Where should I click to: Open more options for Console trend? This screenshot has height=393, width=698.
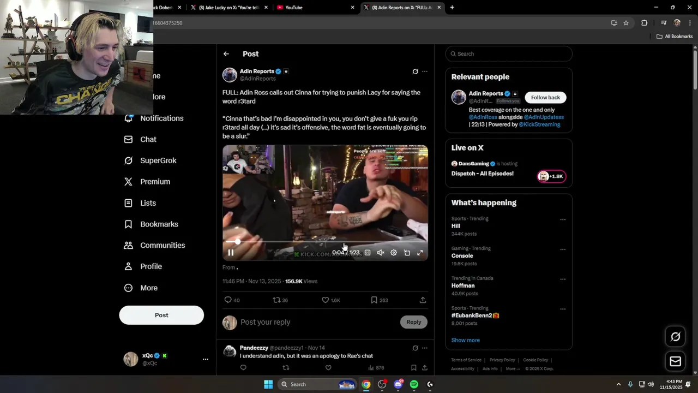pos(563,249)
